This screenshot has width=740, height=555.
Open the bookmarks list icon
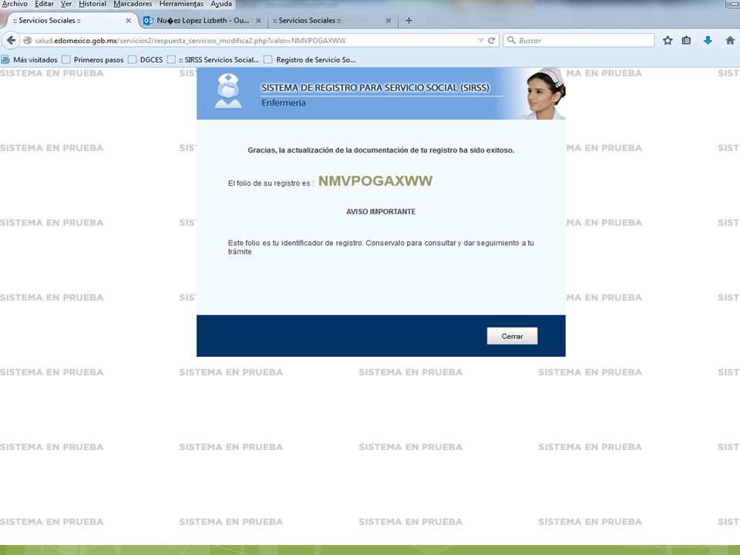(x=686, y=41)
